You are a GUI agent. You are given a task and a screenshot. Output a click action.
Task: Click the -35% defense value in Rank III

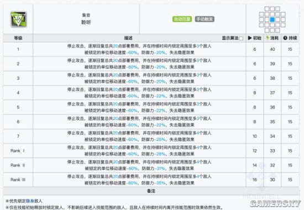coord(160,183)
